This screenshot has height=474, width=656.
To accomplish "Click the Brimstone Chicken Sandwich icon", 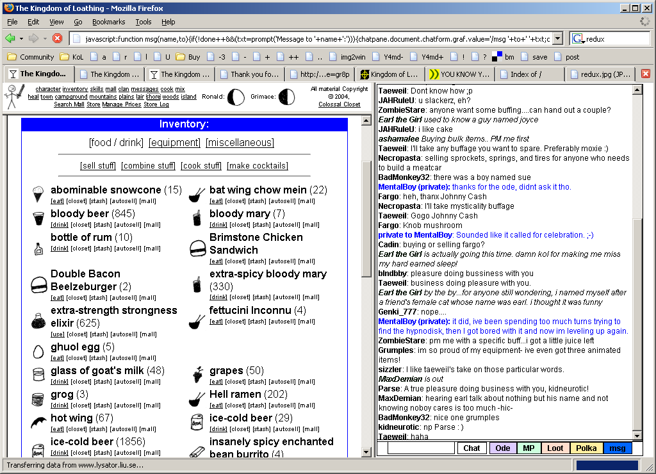I will [198, 249].
